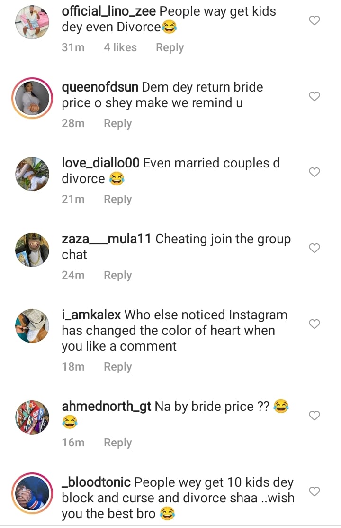The height and width of the screenshot is (528, 341).
Task: Reply to ahmednorth_gt's comment
Action: click(117, 443)
